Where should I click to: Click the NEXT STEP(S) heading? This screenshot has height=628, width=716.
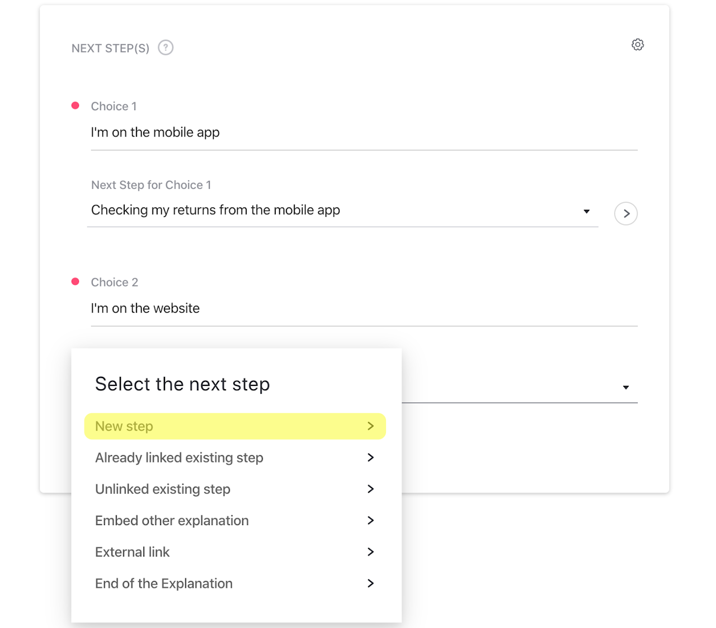[x=110, y=48]
